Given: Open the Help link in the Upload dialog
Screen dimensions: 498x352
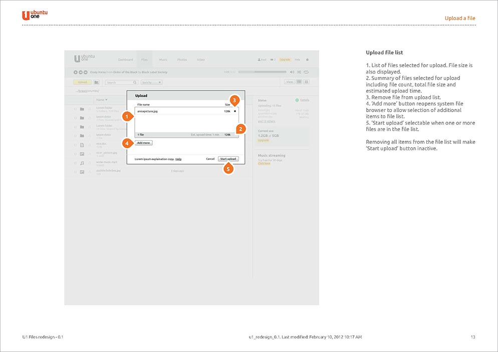Looking at the screenshot, I should [178, 159].
